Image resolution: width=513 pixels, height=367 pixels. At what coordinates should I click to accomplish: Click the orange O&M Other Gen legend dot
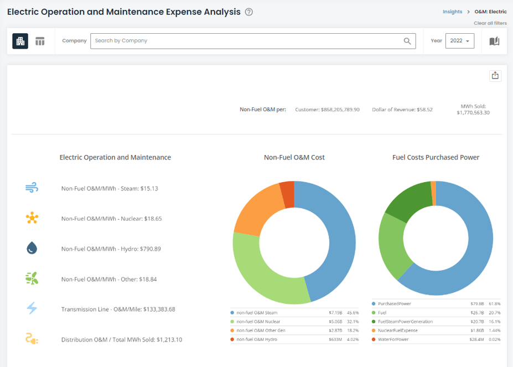232,330
